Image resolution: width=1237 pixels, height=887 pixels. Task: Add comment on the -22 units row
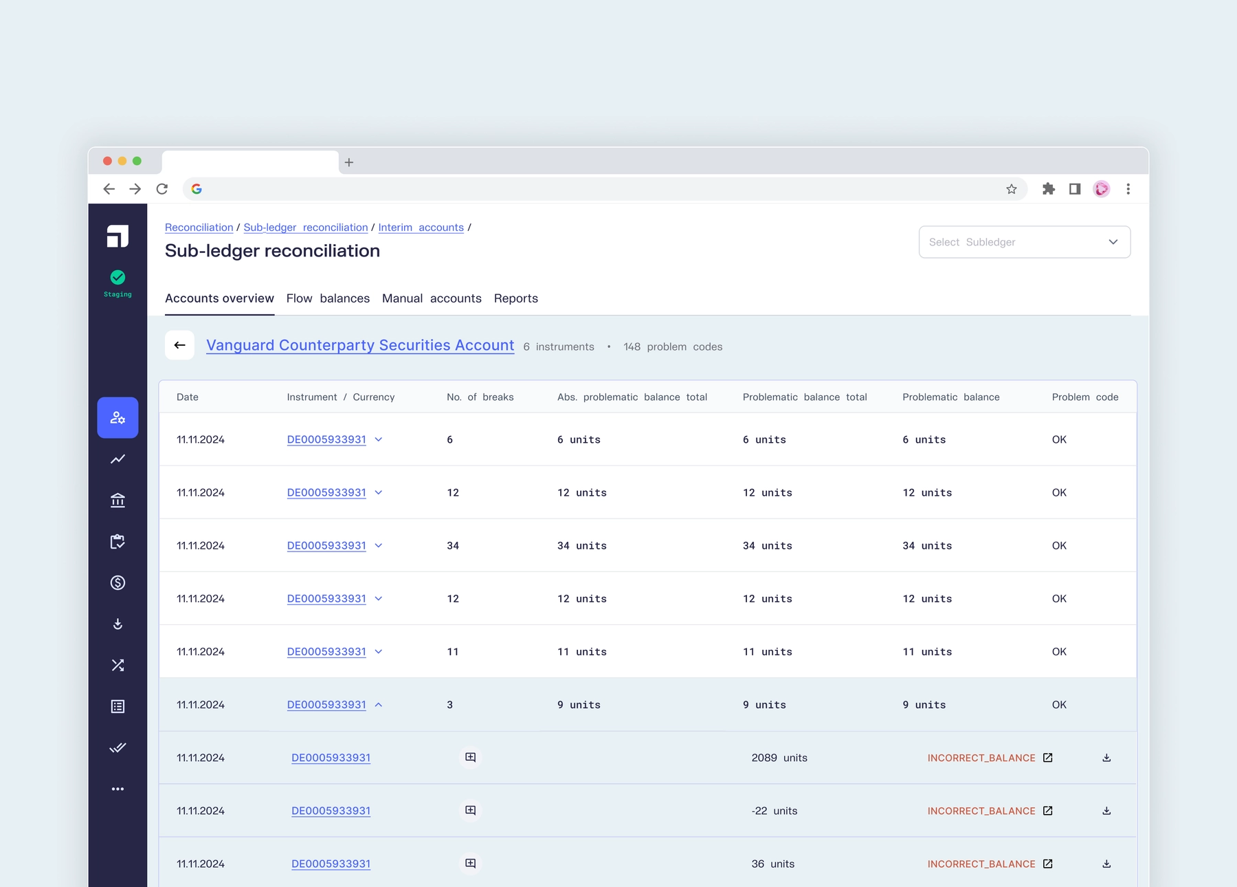470,810
